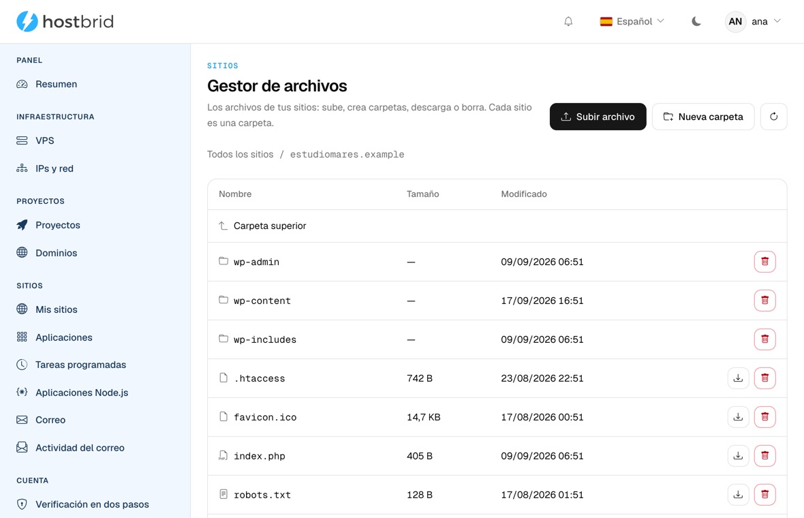Screen dimensions: 804x518
Task: Delete the wp-includes folder
Action: 764,339
